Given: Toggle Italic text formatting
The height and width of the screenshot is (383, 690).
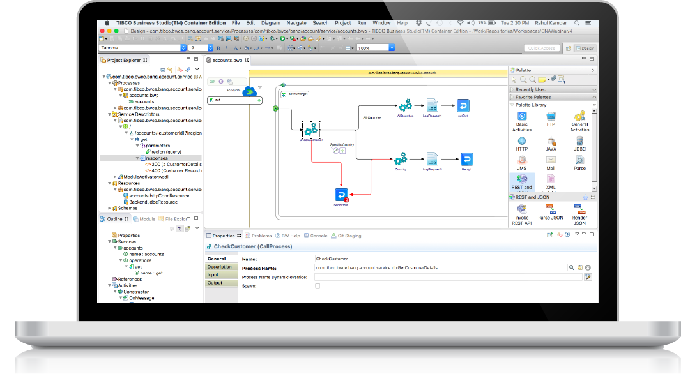Looking at the screenshot, I should click(x=226, y=48).
